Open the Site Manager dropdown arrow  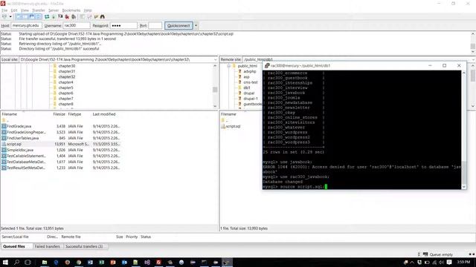coord(10,16)
